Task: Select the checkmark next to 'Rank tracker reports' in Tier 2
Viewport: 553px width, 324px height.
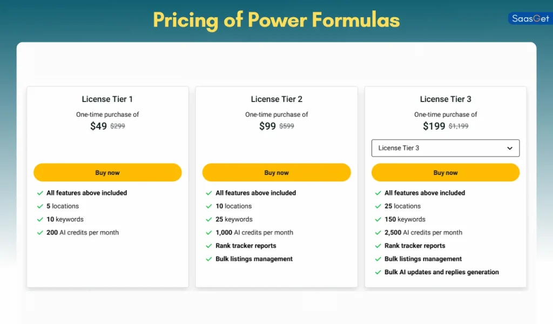Action: pos(209,246)
